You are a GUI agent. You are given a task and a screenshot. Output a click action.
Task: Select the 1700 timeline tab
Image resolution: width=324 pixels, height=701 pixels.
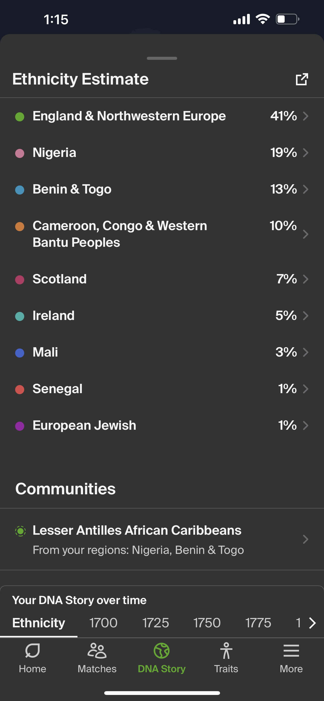coord(103,623)
